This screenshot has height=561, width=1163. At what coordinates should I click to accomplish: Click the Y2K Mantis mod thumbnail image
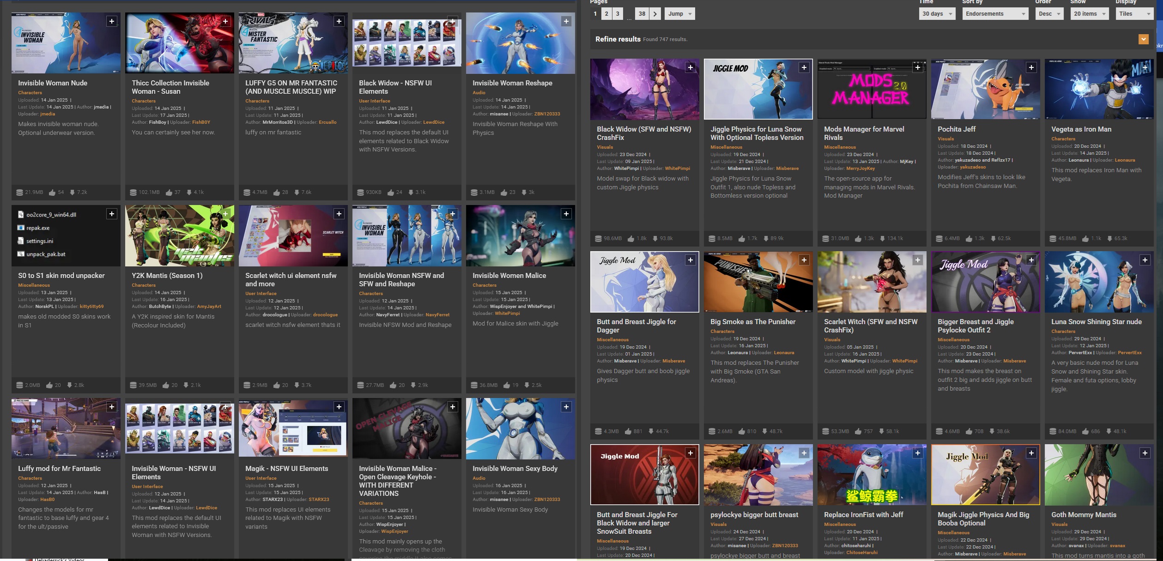179,235
